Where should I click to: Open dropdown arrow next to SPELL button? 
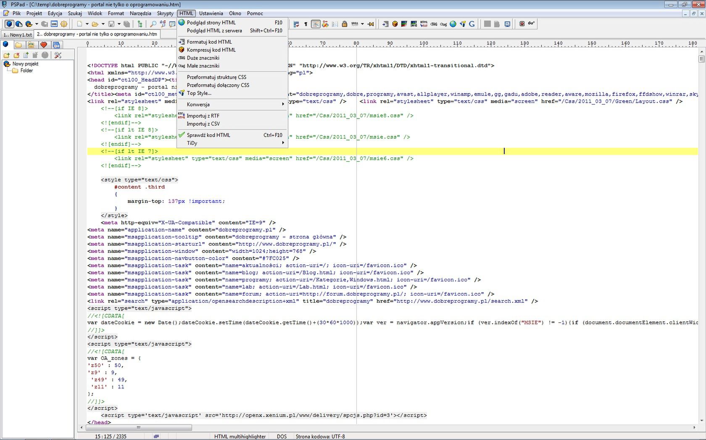[362, 24]
